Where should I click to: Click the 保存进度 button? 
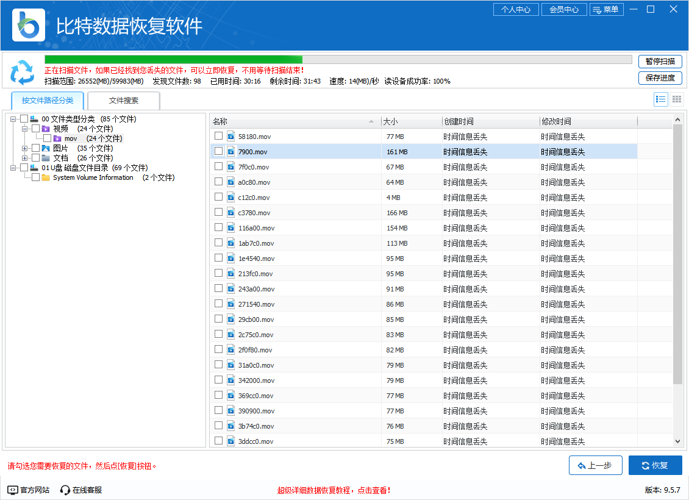[x=660, y=78]
